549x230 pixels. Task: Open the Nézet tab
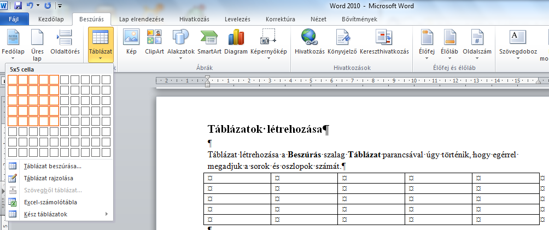(x=319, y=19)
